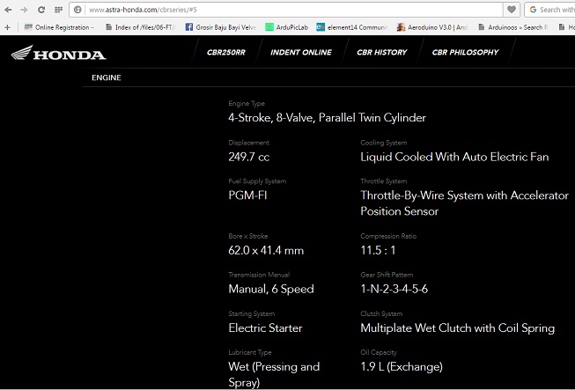Bookmark page with the heart icon

tap(512, 10)
